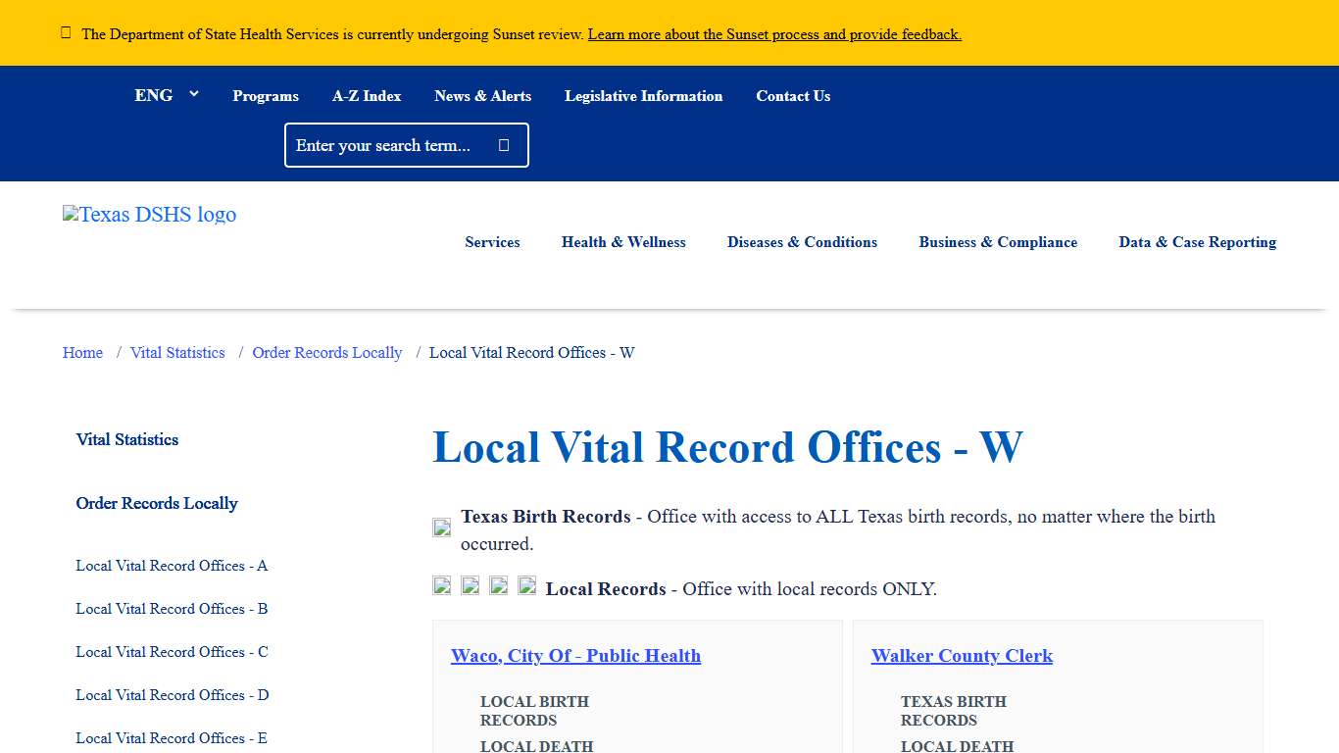This screenshot has height=753, width=1339.
Task: Click the first Local Records legend icon
Action: (441, 585)
